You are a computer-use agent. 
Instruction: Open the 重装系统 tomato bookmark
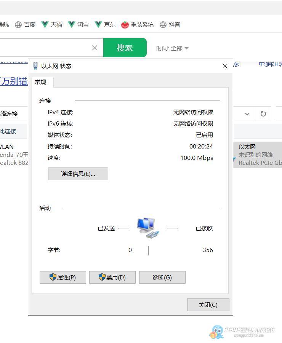coord(137,25)
